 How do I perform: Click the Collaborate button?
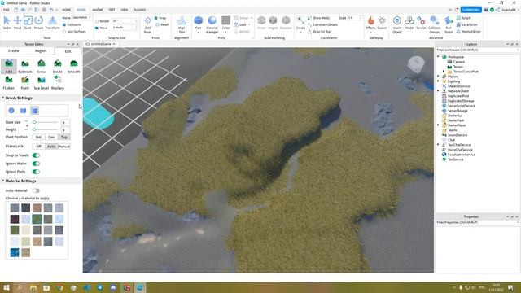471,10
